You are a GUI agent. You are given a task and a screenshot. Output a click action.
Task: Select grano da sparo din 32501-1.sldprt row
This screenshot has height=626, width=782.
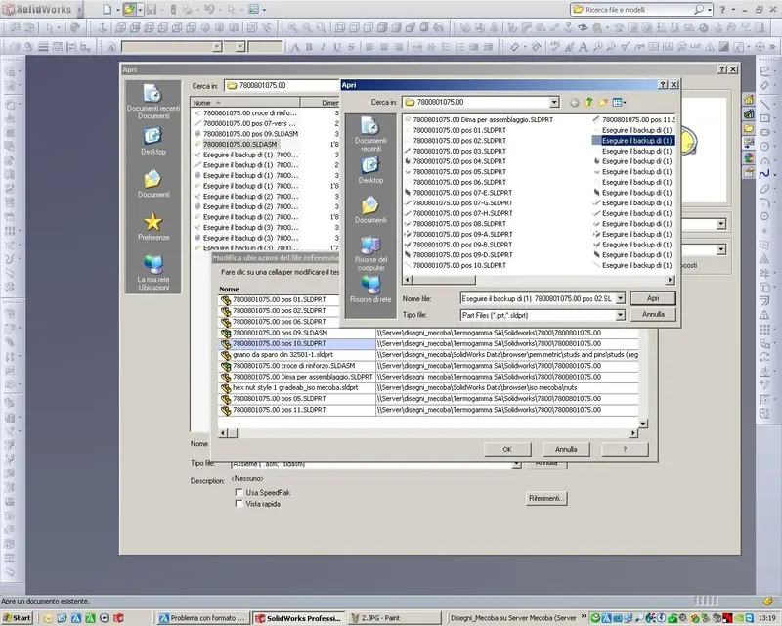pos(428,354)
